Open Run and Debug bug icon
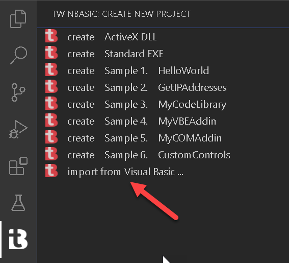 18,129
